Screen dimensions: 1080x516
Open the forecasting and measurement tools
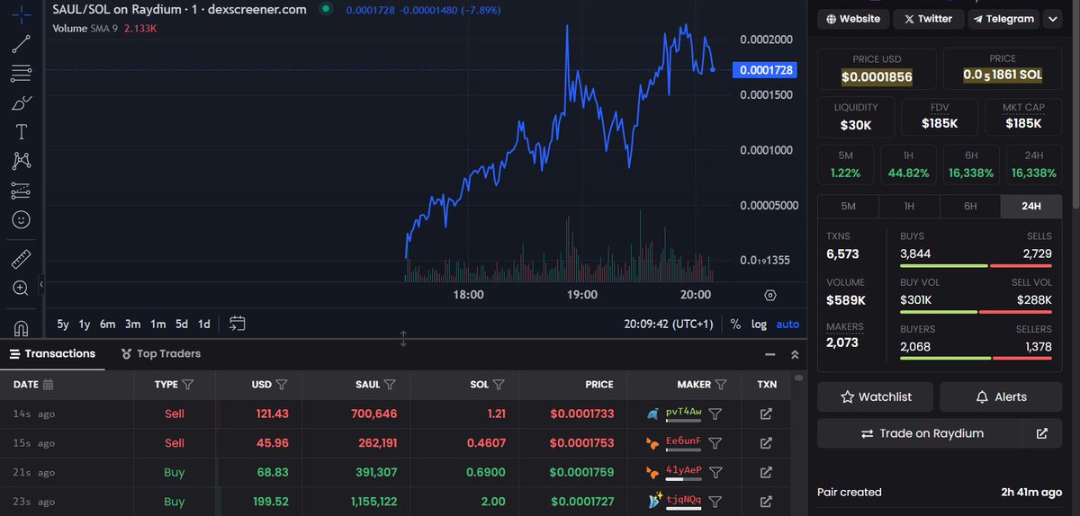coord(21,191)
